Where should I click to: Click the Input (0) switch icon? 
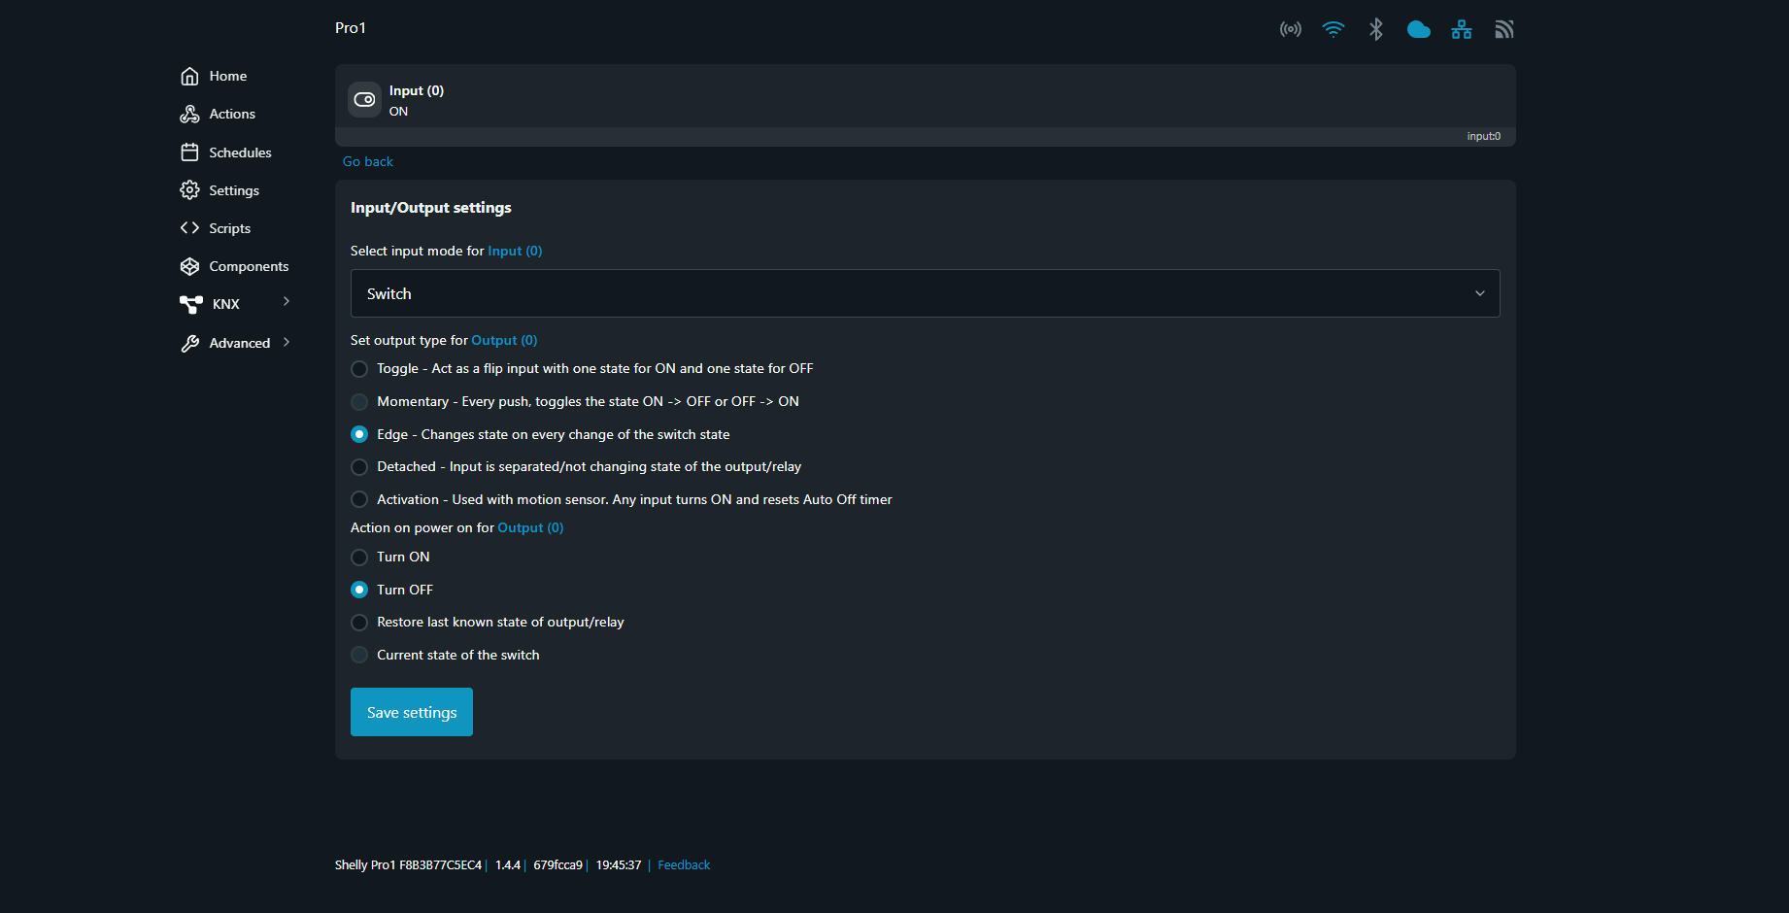(x=364, y=99)
